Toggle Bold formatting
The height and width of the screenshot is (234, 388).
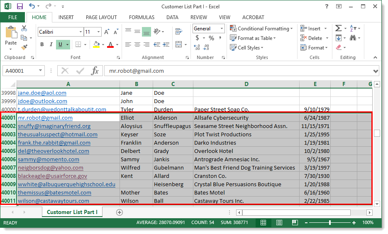click(x=42, y=44)
